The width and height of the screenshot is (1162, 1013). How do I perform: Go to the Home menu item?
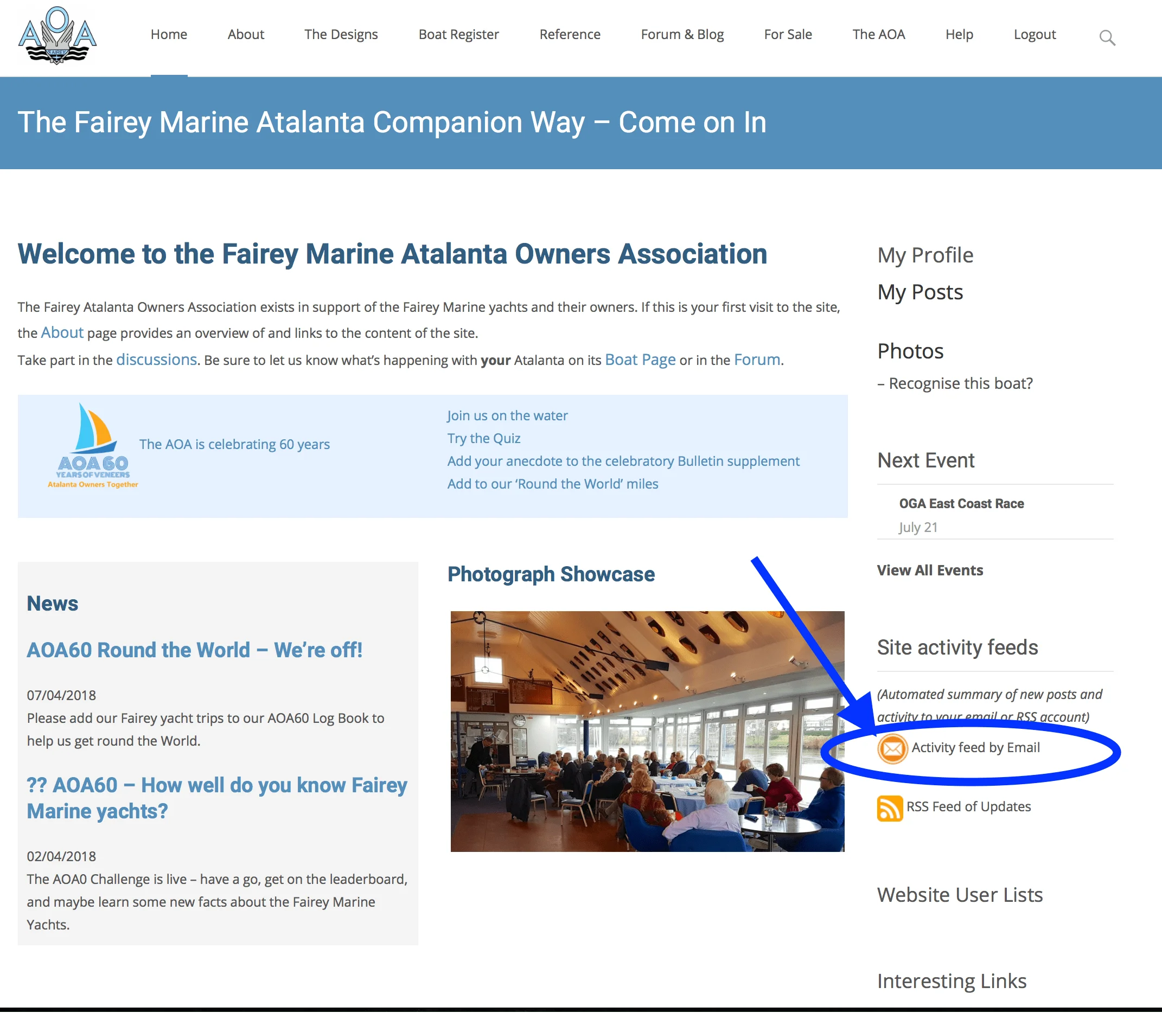[169, 35]
